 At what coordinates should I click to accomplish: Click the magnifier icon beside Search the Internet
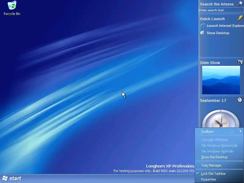click(240, 4)
